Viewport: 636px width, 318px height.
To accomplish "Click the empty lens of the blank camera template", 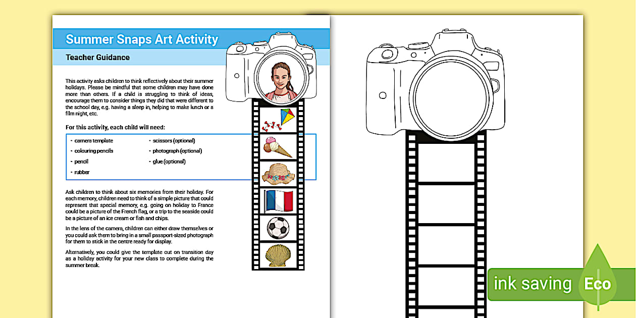I will pos(451,95).
